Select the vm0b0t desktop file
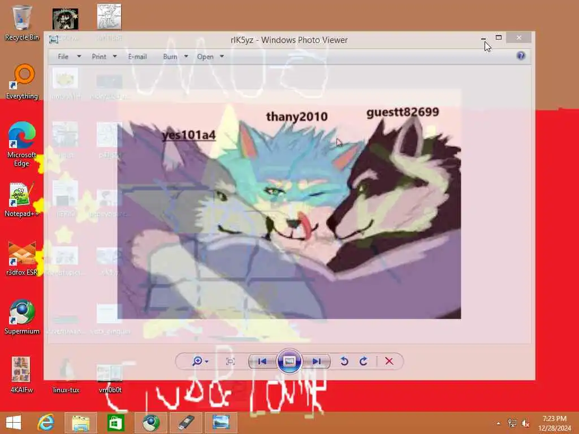The image size is (579, 434). click(x=110, y=379)
